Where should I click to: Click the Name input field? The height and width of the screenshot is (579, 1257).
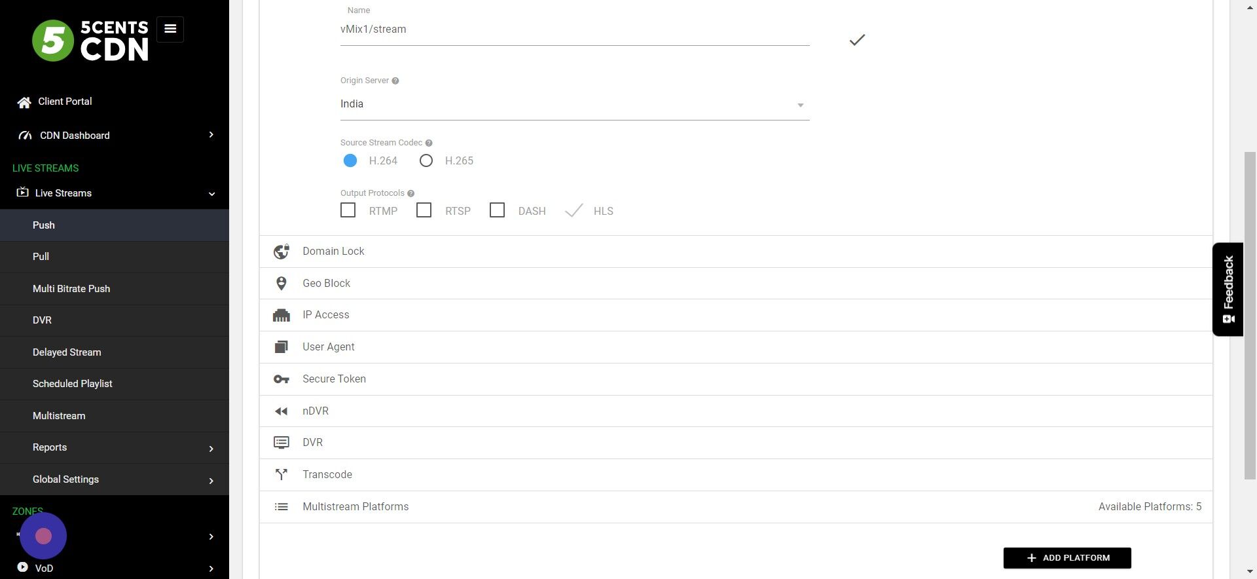(575, 29)
